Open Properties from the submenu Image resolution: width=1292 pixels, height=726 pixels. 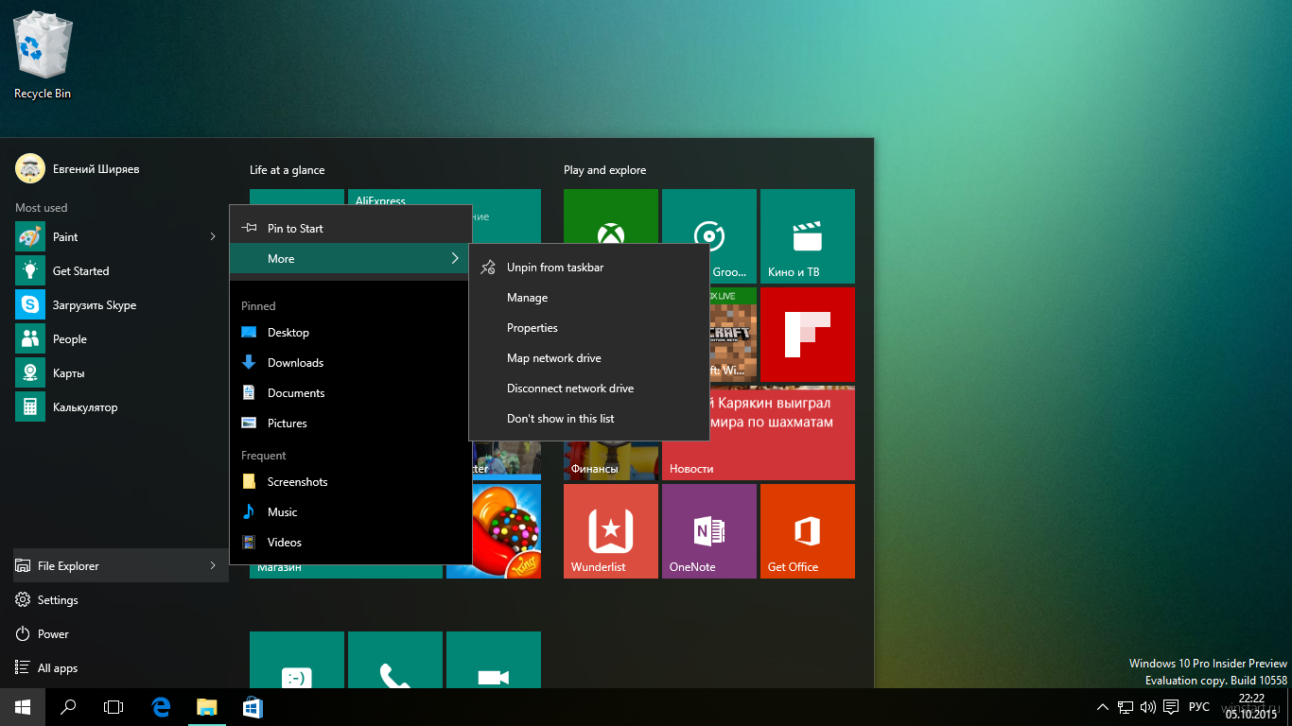point(589,328)
